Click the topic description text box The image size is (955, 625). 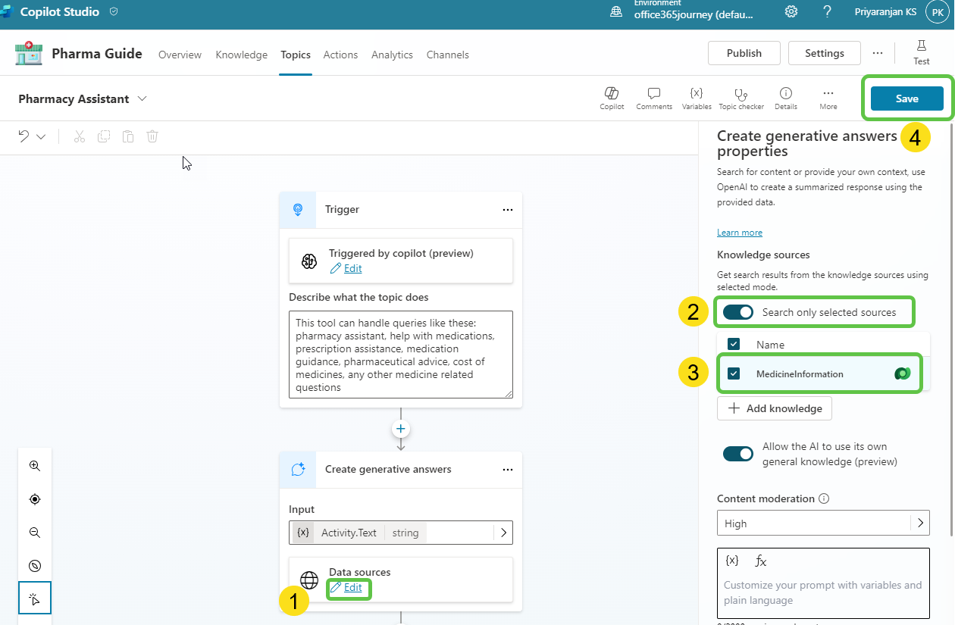coord(400,354)
